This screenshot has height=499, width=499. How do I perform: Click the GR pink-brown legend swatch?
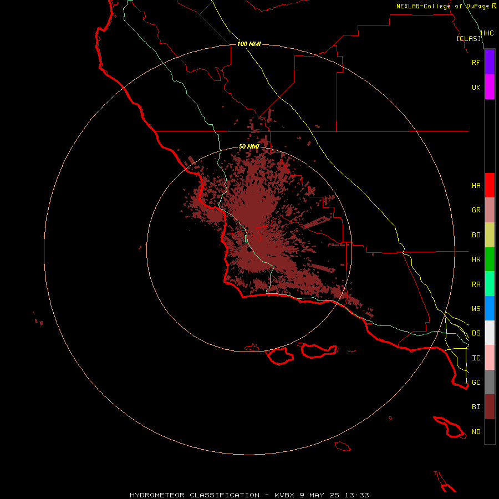coord(490,210)
